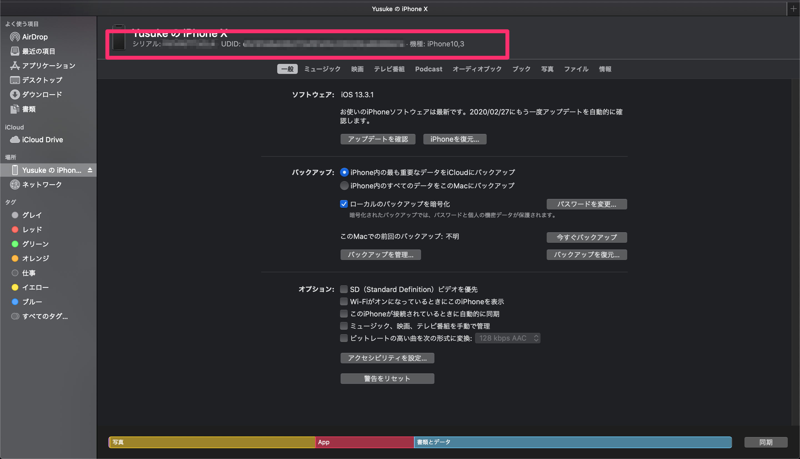
Task: Open the ネットワーク globe icon
Action: coord(15,184)
